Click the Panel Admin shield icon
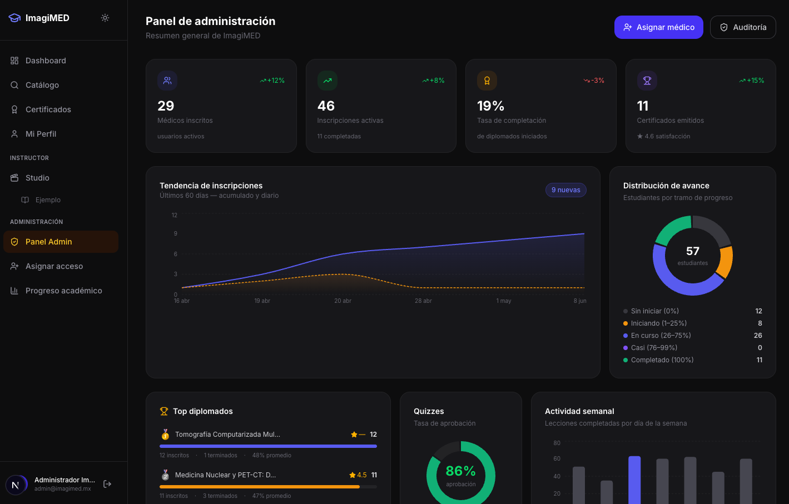789x504 pixels. (14, 242)
